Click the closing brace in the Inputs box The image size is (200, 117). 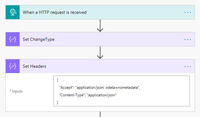[58, 103]
